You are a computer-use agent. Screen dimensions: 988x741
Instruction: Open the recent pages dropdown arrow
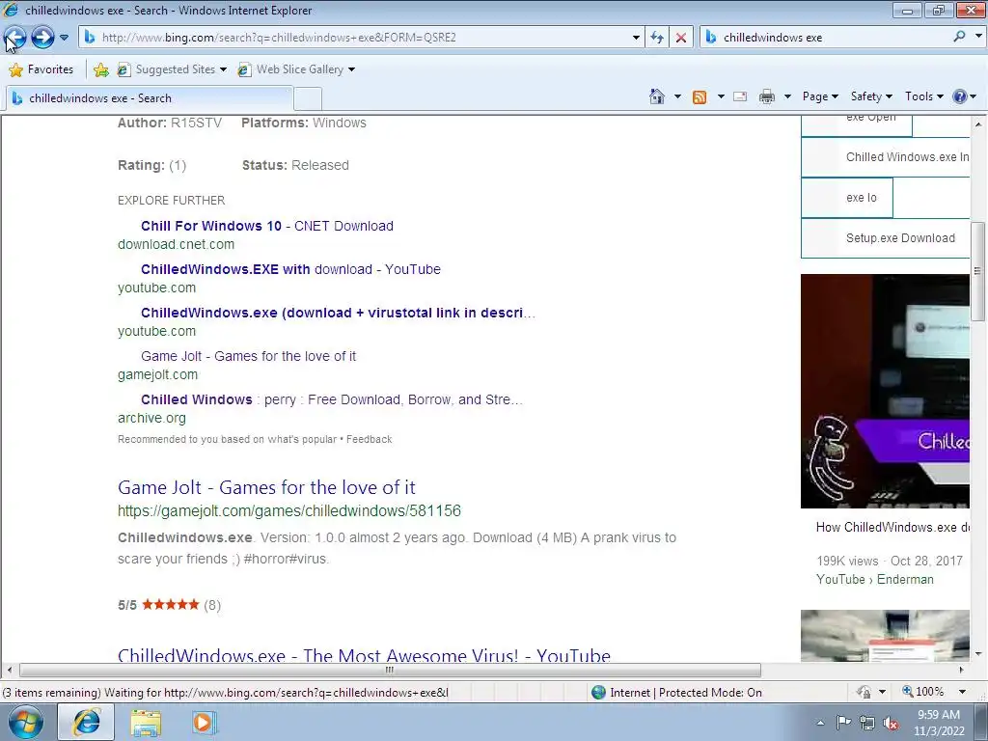64,38
